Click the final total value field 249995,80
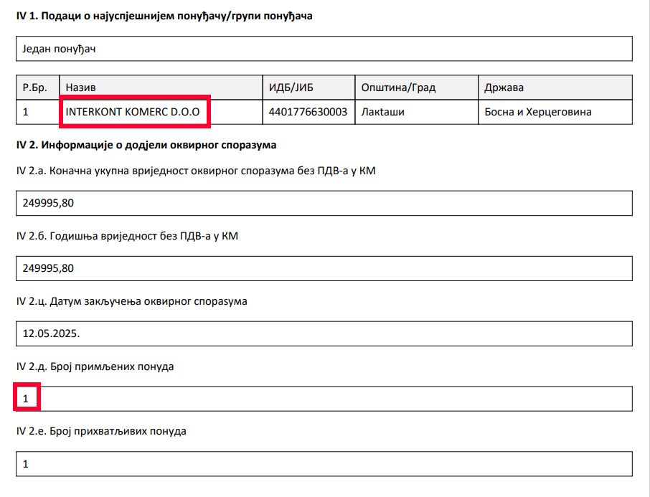Screen dimensions: 650x497 tap(324, 203)
